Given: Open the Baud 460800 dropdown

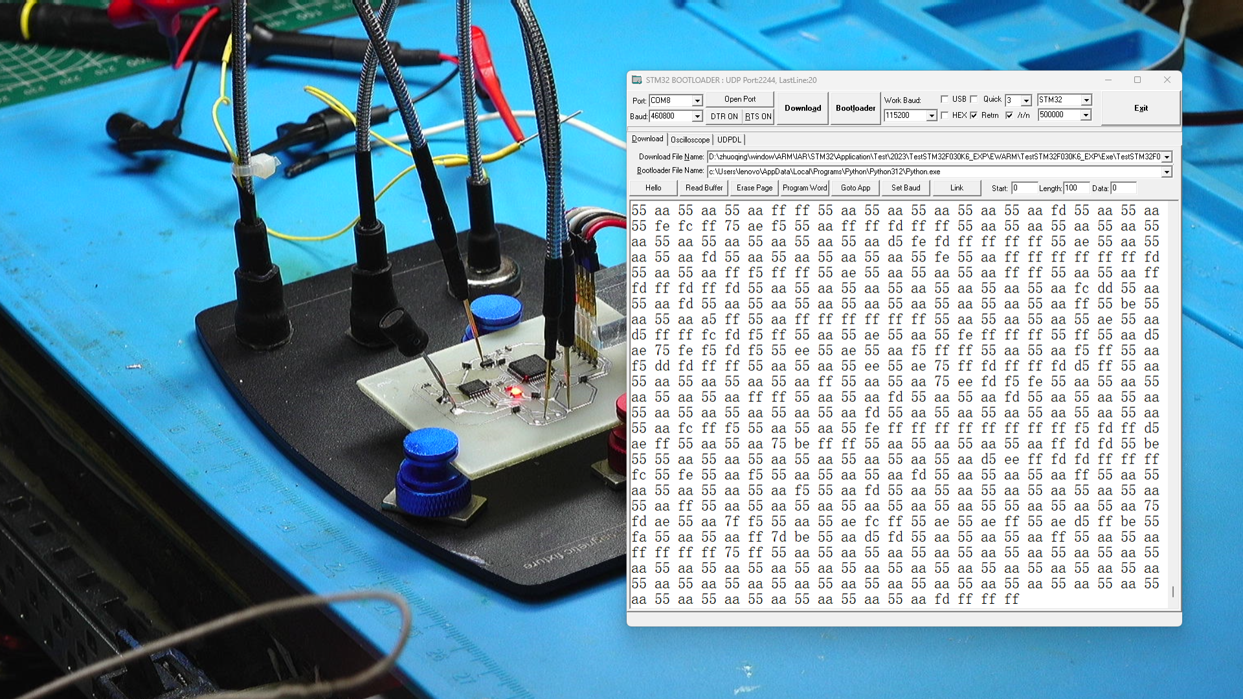Looking at the screenshot, I should coord(697,116).
